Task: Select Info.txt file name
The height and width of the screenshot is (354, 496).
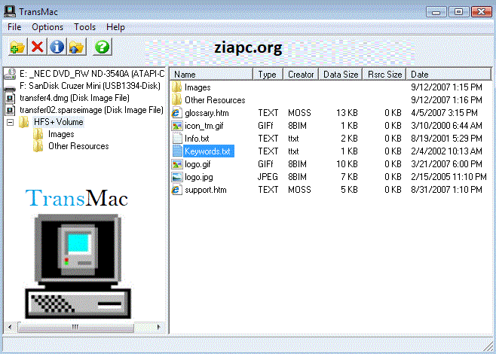Action: [x=197, y=139]
